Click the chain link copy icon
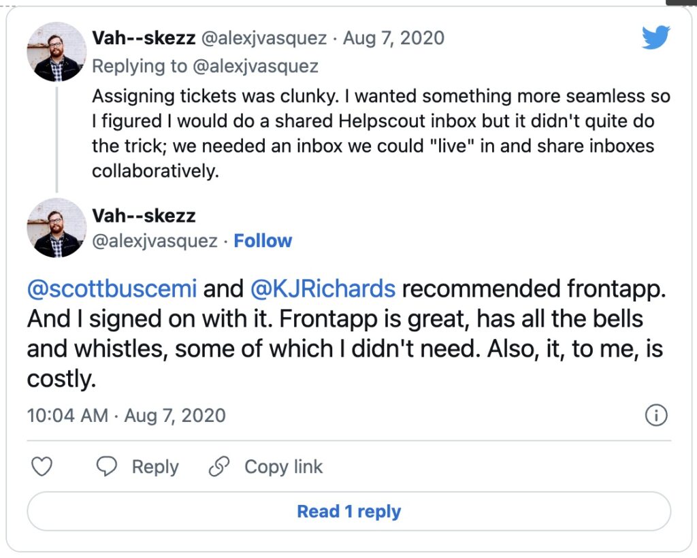 tap(219, 467)
